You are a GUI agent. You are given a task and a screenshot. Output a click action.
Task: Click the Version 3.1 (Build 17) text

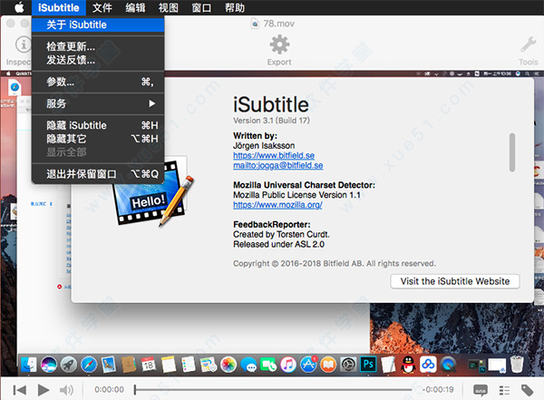coord(271,121)
